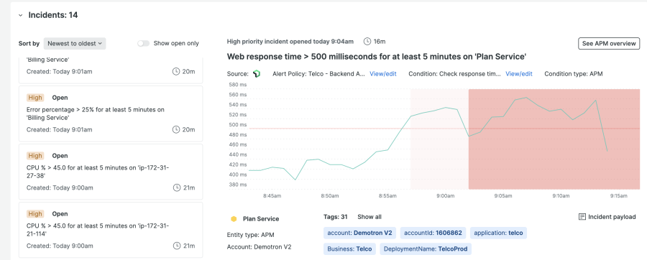This screenshot has width=647, height=260.
Task: Open the Newest to oldest sort dropdown
Action: pyautogui.click(x=75, y=43)
